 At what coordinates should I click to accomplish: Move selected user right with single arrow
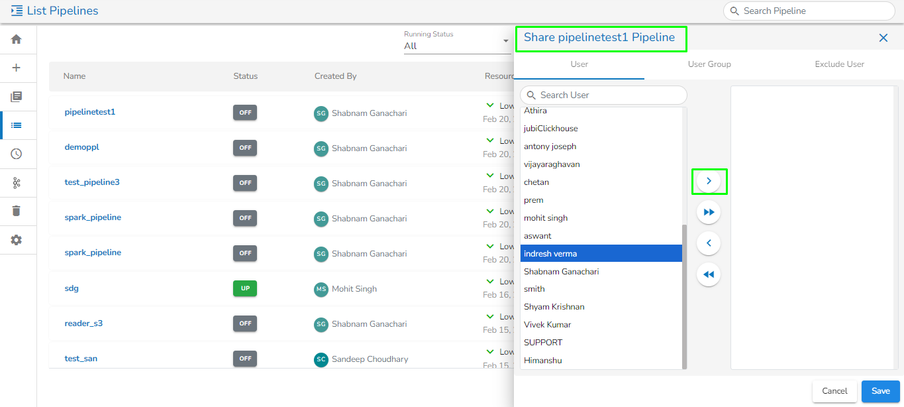point(709,181)
